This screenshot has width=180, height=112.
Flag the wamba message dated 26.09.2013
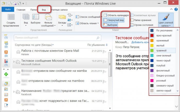tap(104, 72)
